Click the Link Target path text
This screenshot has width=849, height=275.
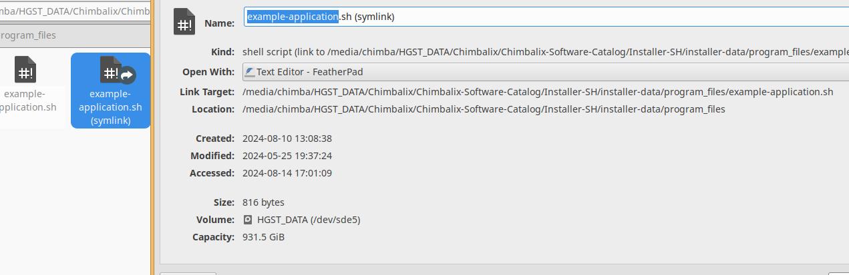click(x=538, y=92)
